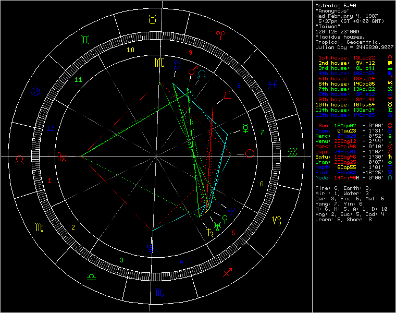The width and height of the screenshot is (396, 313).
Task: Click the yellow Taurus glyph on the outer ring
Action: pos(152,20)
